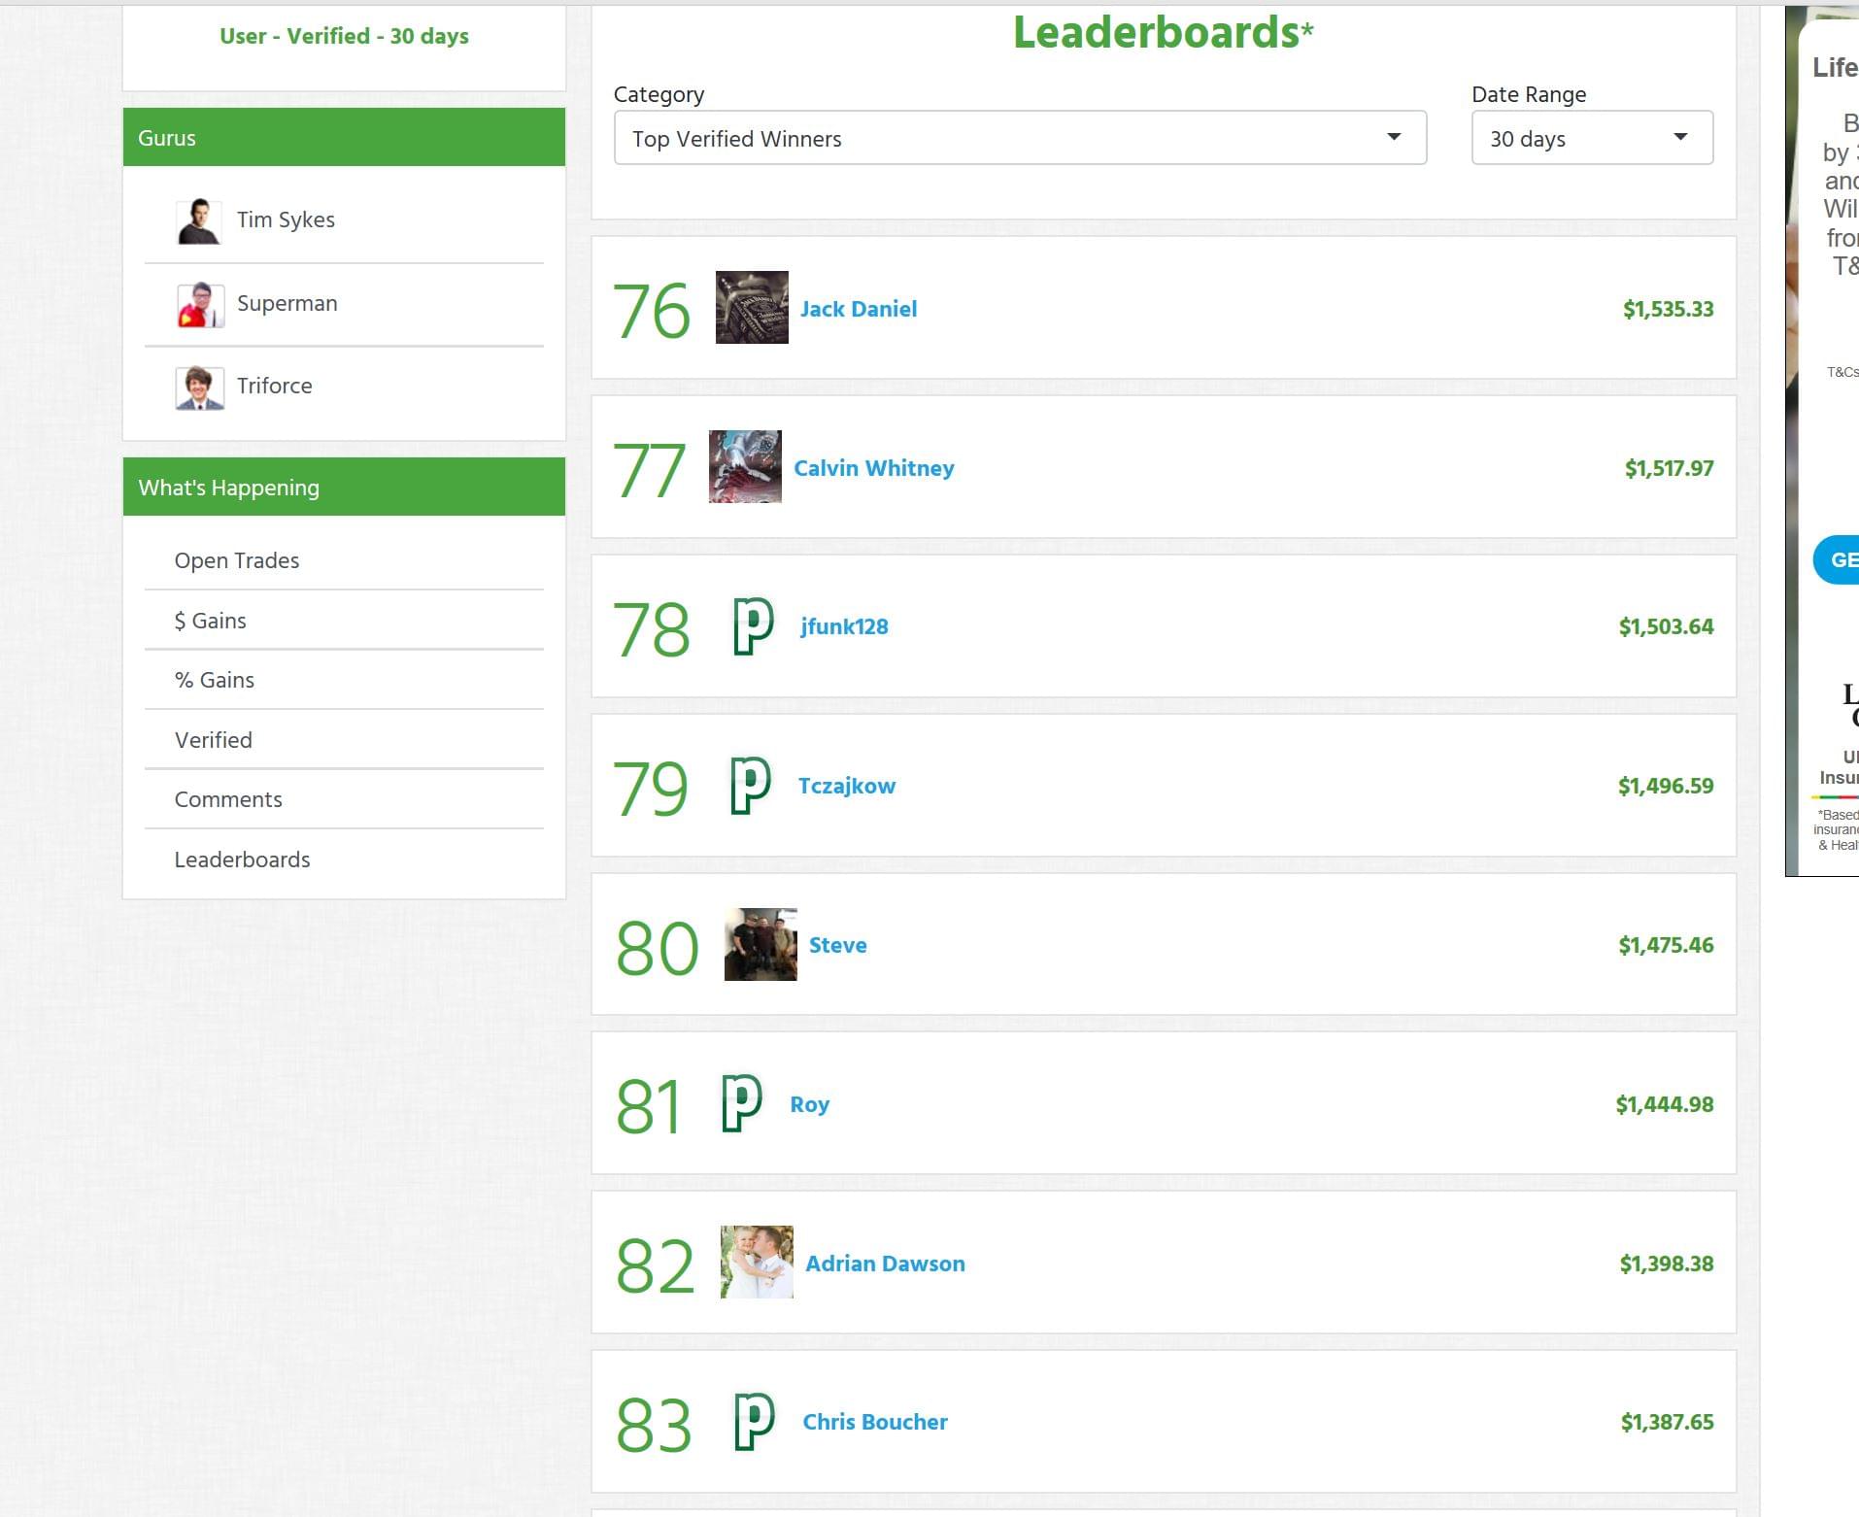Go to $ Gains section
Image resolution: width=1859 pixels, height=1517 pixels.
click(x=211, y=622)
